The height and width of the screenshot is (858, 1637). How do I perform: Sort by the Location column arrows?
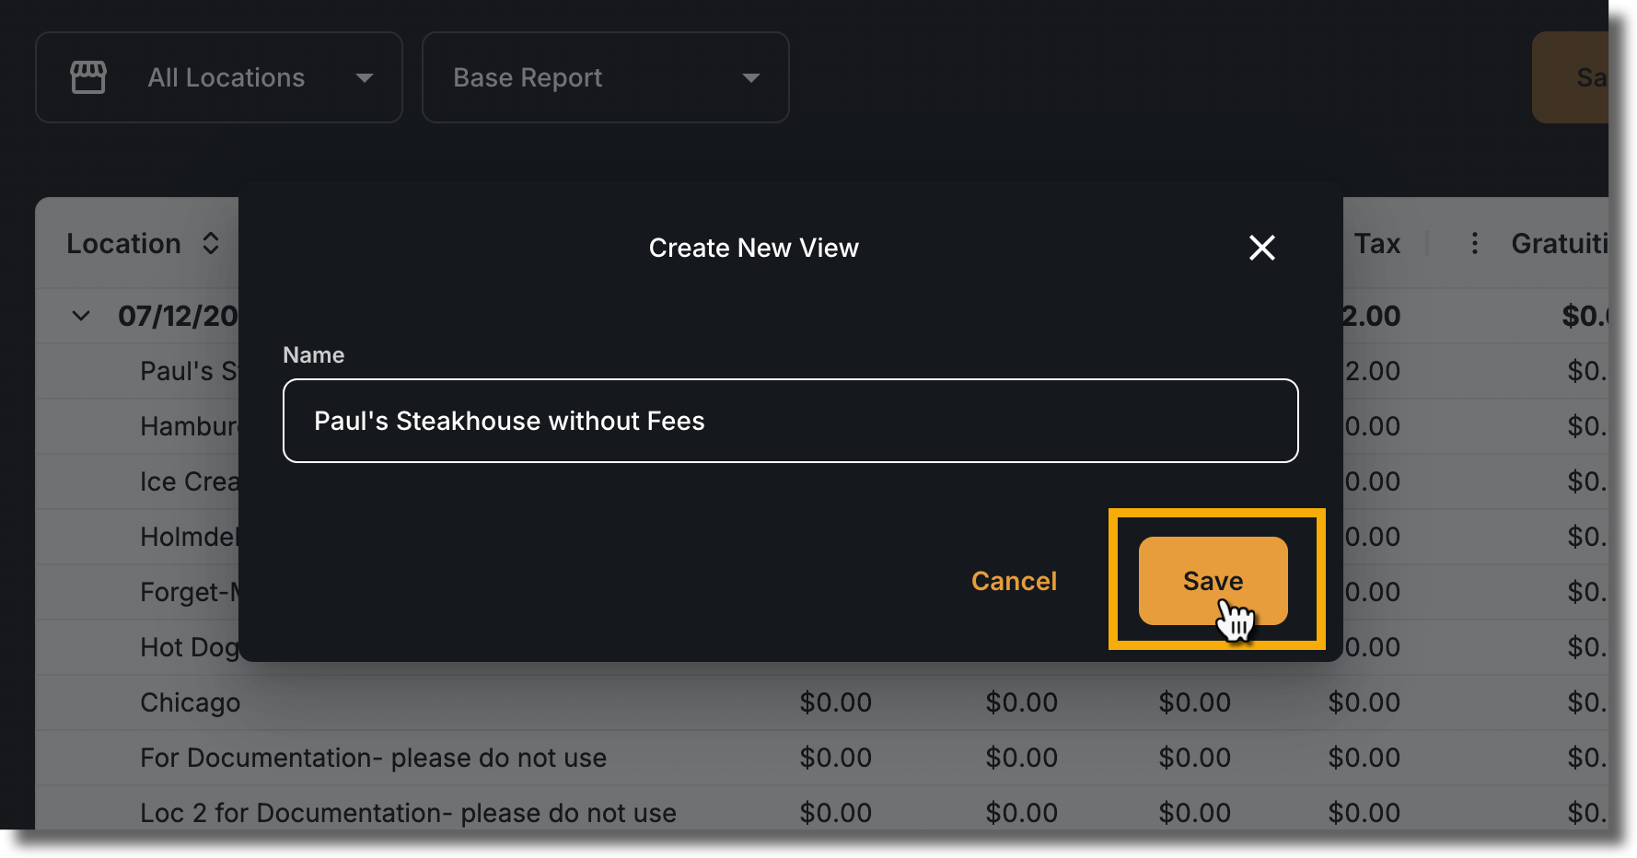[211, 243]
